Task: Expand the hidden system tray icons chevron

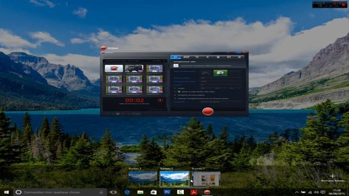Action: pyautogui.click(x=297, y=192)
